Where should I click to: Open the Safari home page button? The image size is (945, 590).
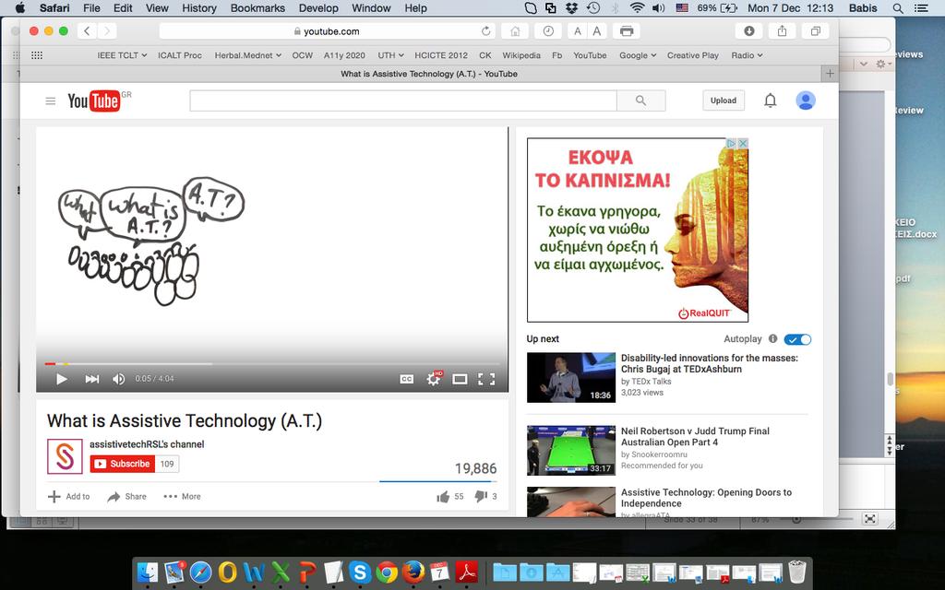[515, 31]
